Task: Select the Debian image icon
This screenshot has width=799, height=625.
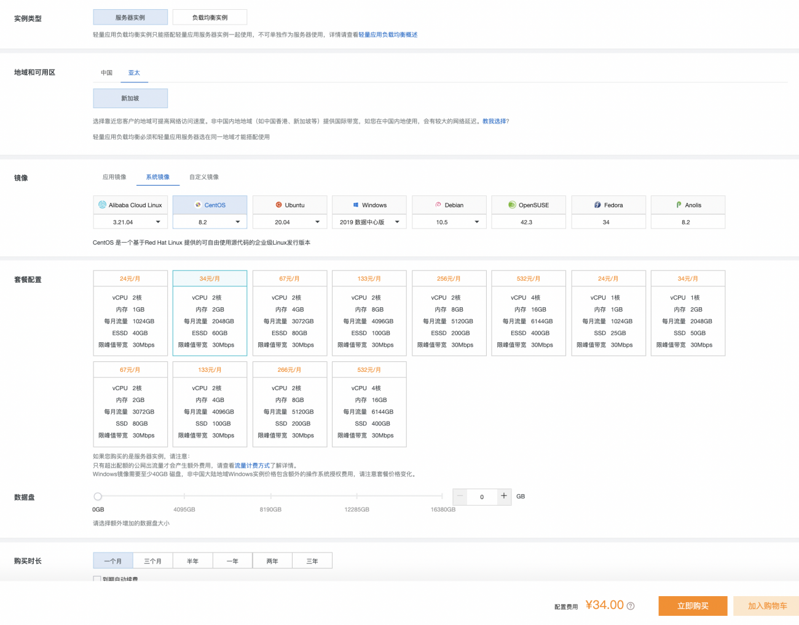Action: 438,205
